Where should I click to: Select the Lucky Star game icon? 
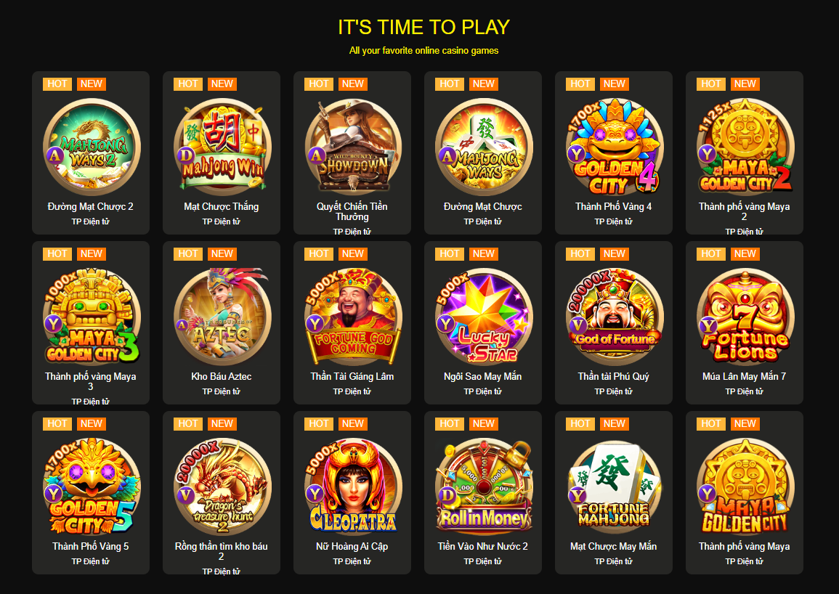(x=483, y=317)
